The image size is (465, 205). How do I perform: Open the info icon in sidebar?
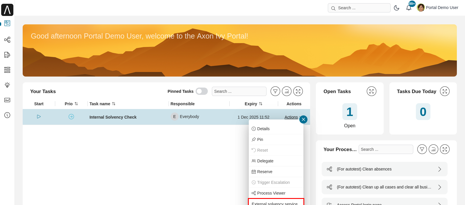pyautogui.click(x=7, y=115)
